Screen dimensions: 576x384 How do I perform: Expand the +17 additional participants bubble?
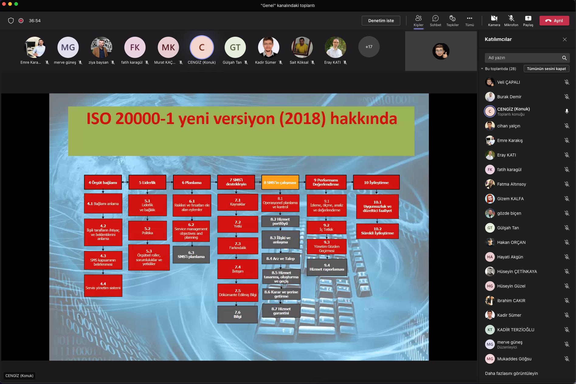(369, 47)
